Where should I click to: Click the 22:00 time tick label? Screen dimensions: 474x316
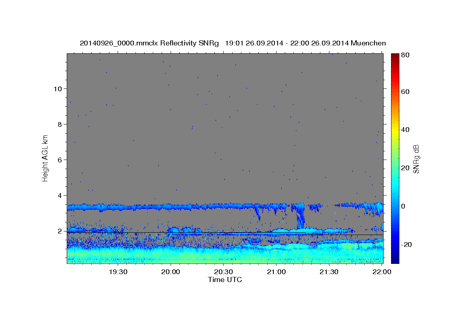382,272
